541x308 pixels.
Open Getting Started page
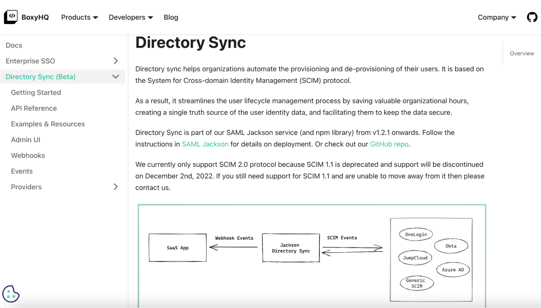36,92
